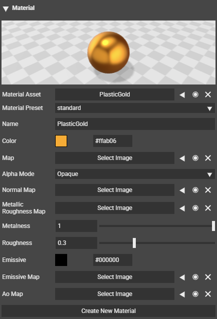Click Create New Material button

point(108,311)
